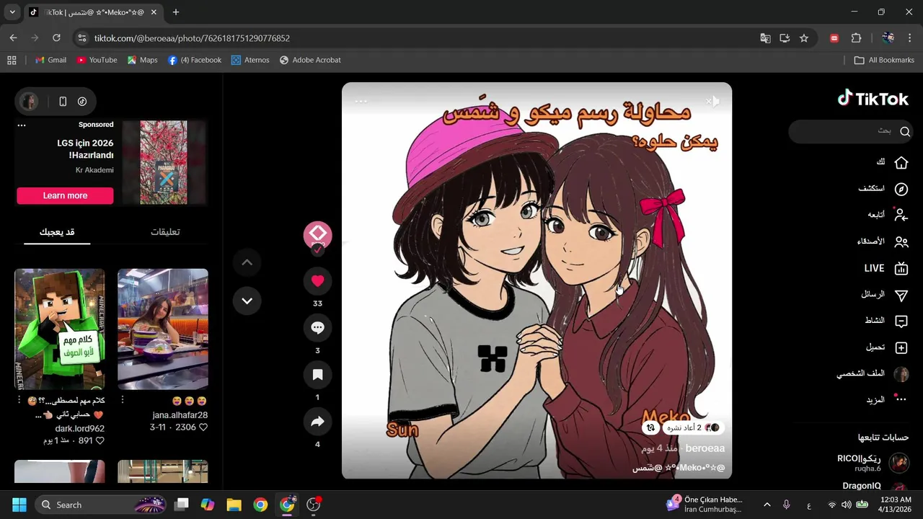
Task: Open the Friends icon in the sidebar
Action: [x=901, y=242]
